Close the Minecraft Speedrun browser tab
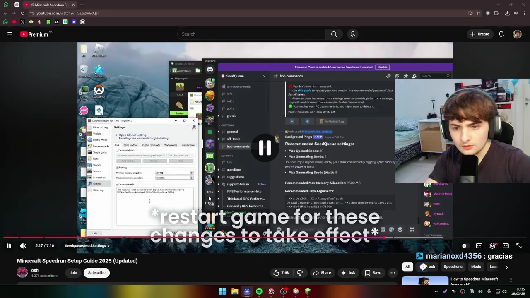The width and height of the screenshot is (530, 298). coord(73,5)
